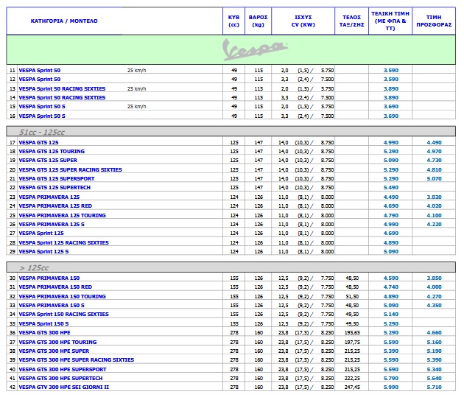Open VESPA GTS 125 model link

(x=39, y=143)
